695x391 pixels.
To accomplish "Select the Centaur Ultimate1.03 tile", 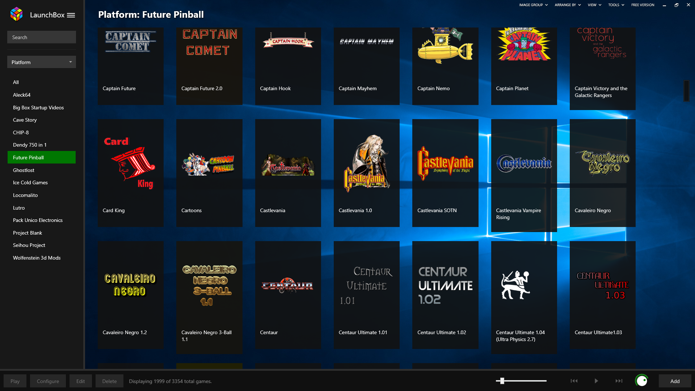I will coord(602,295).
